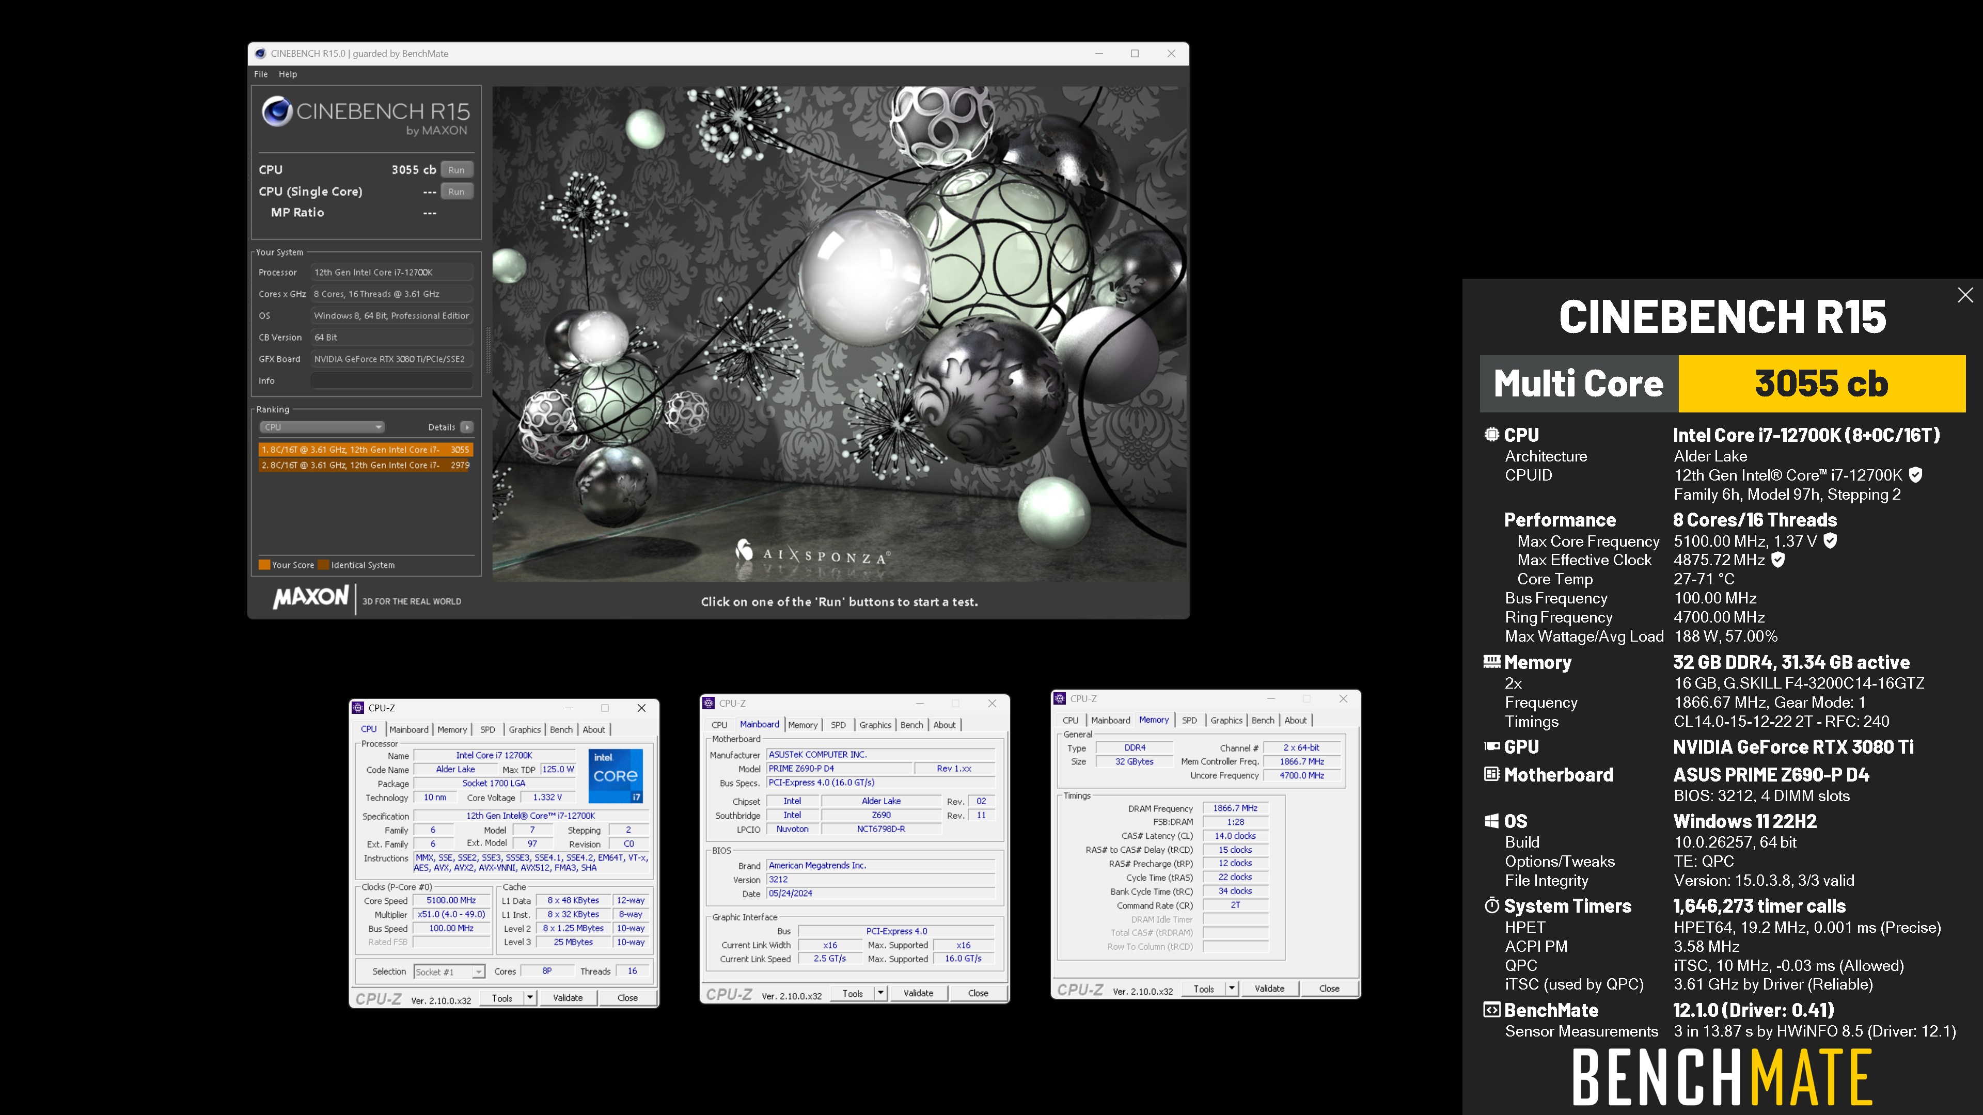
Task: Click the Intel Core i7 logo badge
Action: pyautogui.click(x=615, y=776)
